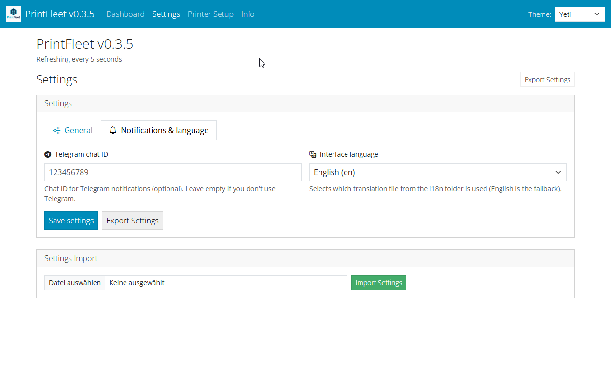611x386 pixels.
Task: Focus the Telegram chat ID input field
Action: click(173, 172)
